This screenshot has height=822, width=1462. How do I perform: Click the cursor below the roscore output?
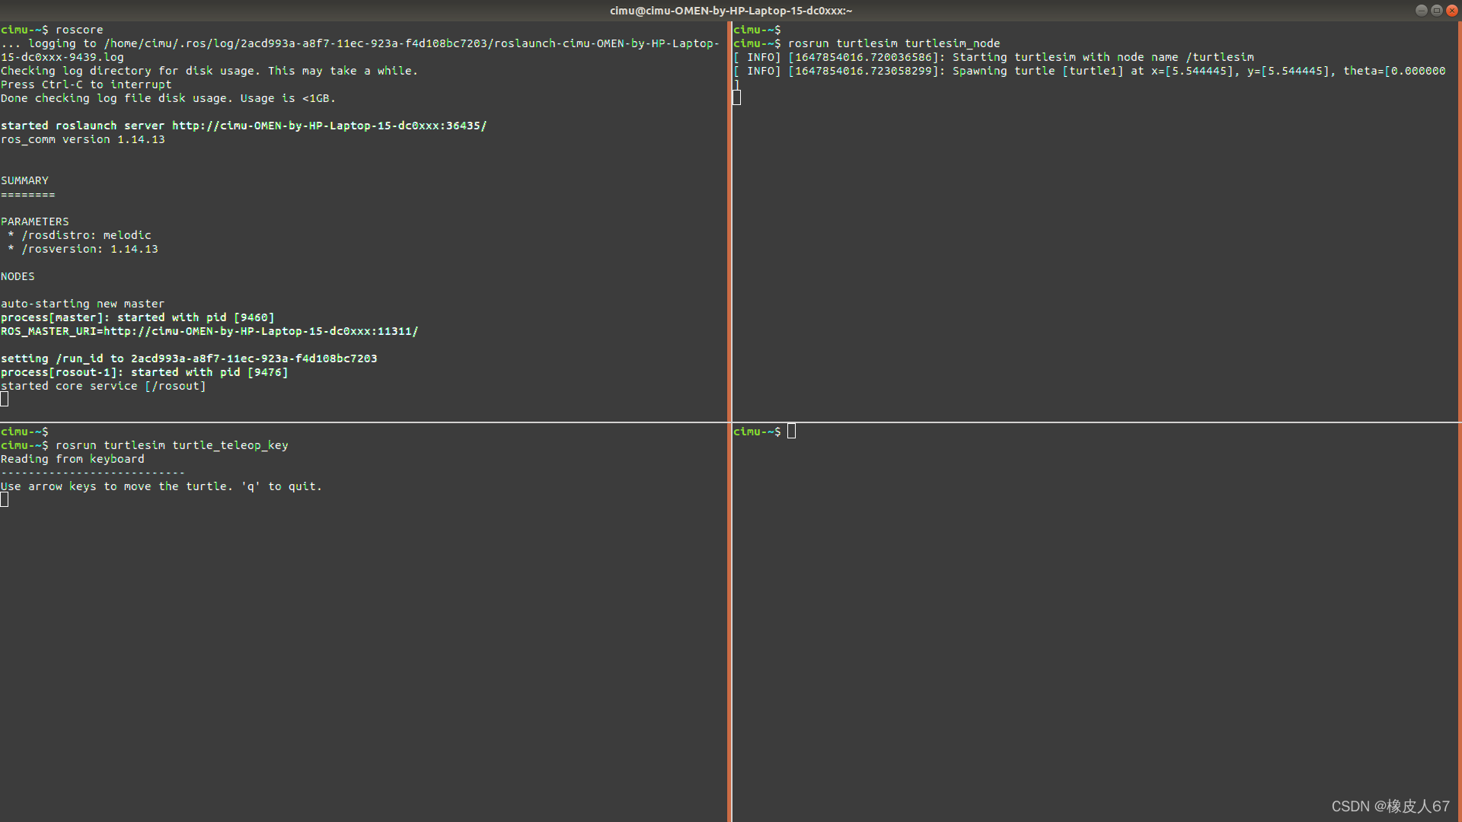[5, 400]
